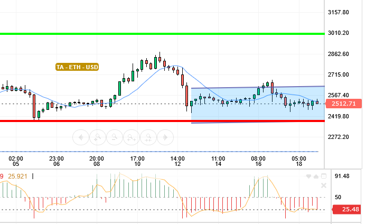Image resolution: width=366 pixels, height=224 pixels.
Task: Zoom in on the chart with magnifier plus
Action: point(98,137)
